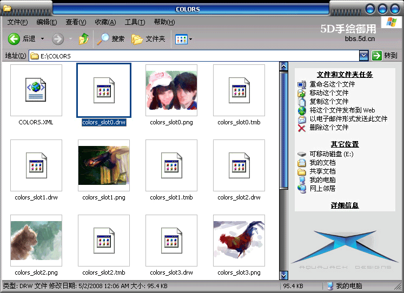Click the colors_slot0.png file name label
Screen dimensions: 404x293
pyautogui.click(x=171, y=122)
